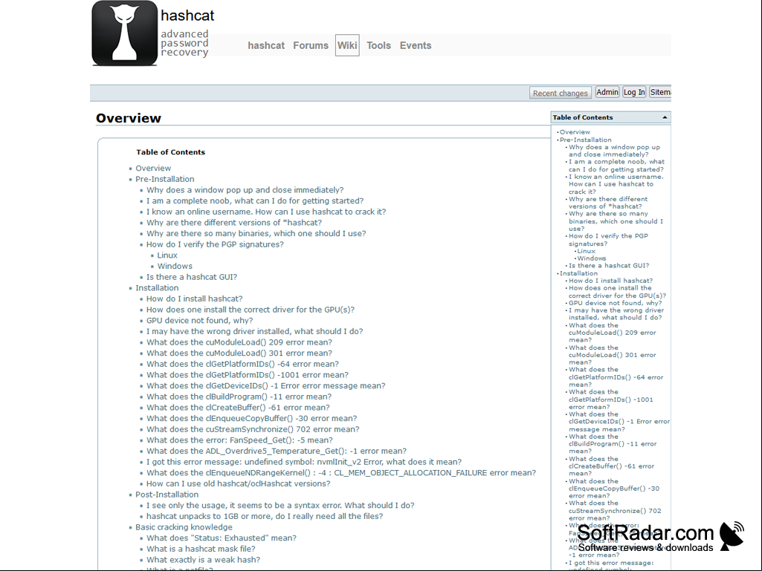Open the clGetPlatformIDs() -64 error main link

coord(242,364)
